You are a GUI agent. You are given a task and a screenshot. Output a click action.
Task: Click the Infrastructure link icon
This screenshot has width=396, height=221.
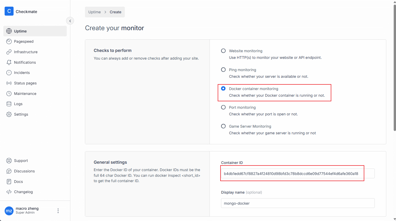9,52
